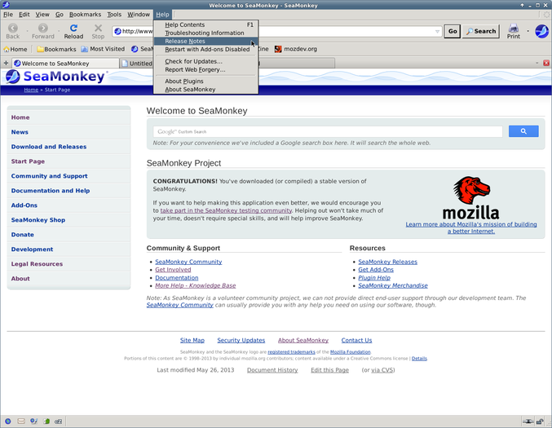This screenshot has width=552, height=428.
Task: Choose Release Notes in the Help menu
Action: click(x=206, y=42)
